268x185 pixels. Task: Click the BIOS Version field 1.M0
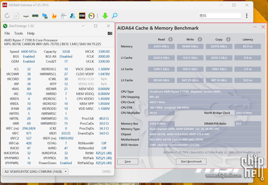205,145
